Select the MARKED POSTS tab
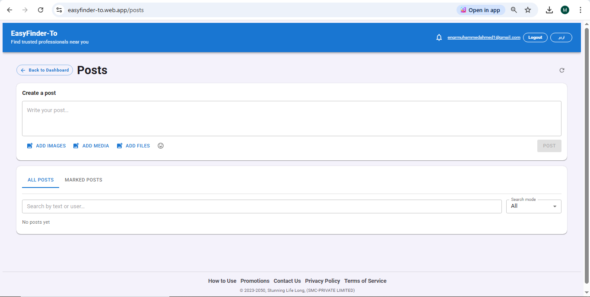Screen dimensions: 590x297 tap(83, 180)
